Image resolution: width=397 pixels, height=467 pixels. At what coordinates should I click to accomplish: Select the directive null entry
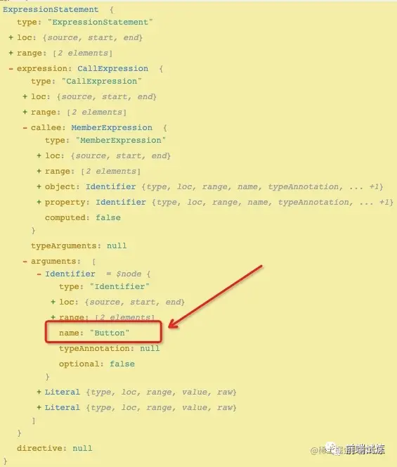(x=55, y=448)
